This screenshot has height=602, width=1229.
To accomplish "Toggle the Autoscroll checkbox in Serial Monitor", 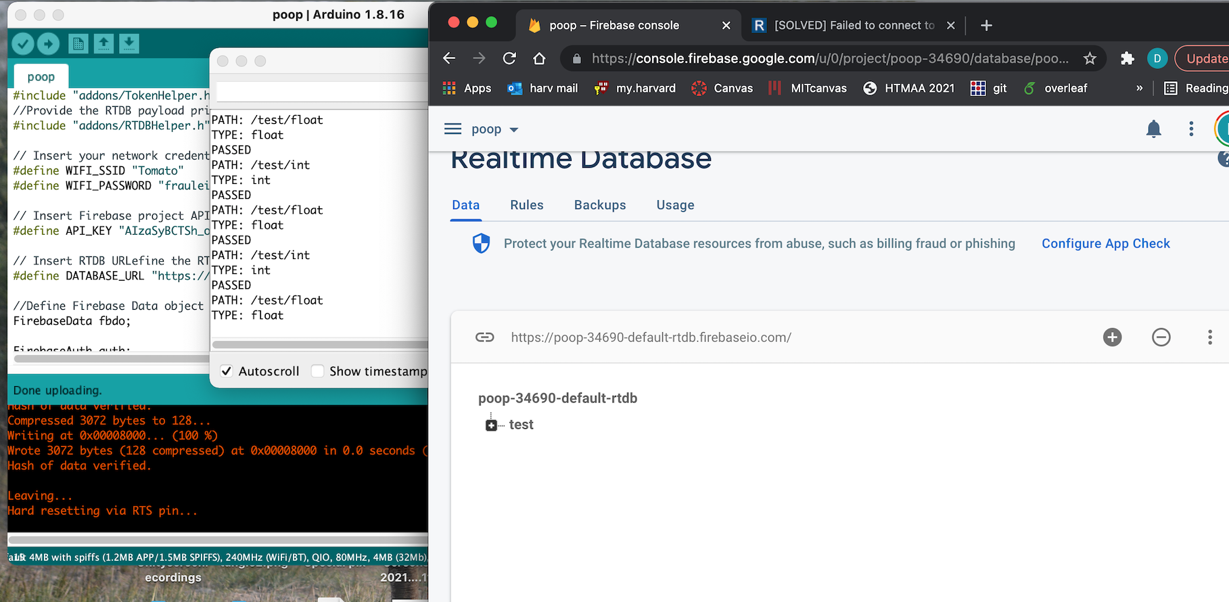I will (227, 371).
